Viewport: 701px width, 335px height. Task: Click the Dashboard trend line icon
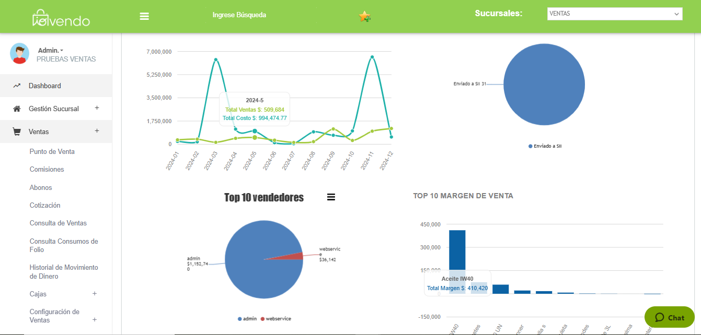(17, 86)
